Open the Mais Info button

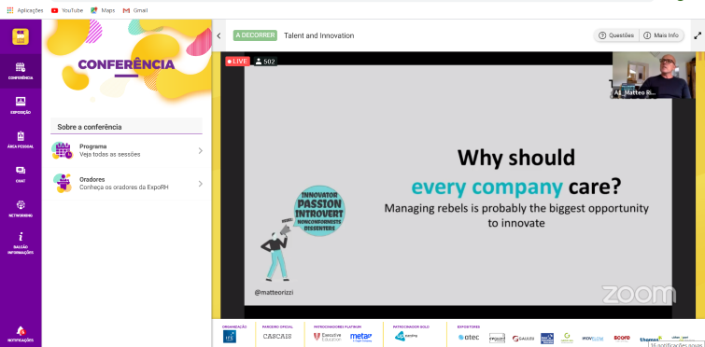pyautogui.click(x=661, y=35)
